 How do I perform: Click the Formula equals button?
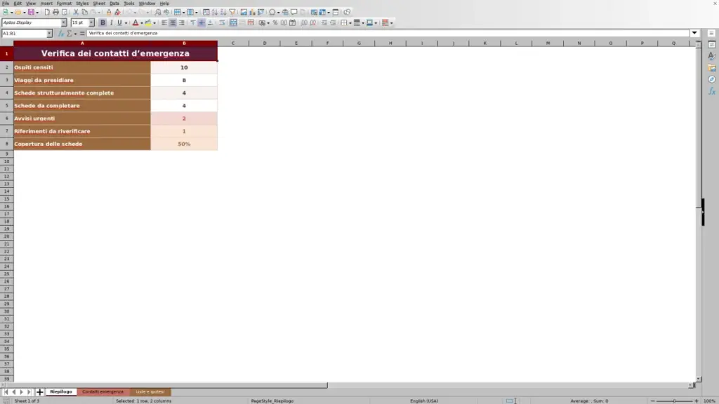click(83, 34)
